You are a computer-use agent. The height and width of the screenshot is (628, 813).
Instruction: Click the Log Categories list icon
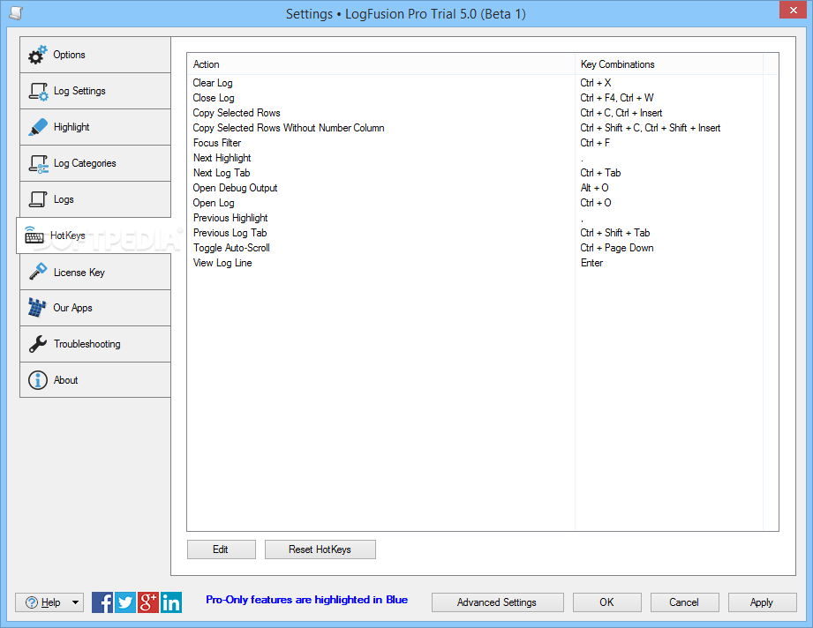coord(38,164)
